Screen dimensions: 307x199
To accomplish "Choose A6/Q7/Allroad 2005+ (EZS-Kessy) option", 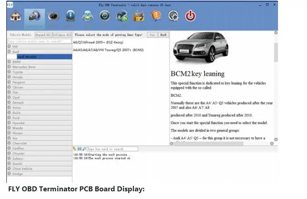I will (x=98, y=42).
